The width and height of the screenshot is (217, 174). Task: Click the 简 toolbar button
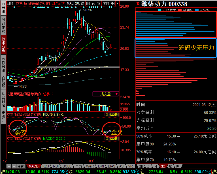pyautogui.click(x=82, y=3)
